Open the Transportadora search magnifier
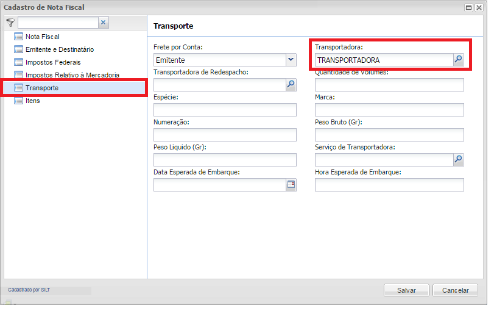This screenshot has width=494, height=311. tap(458, 60)
